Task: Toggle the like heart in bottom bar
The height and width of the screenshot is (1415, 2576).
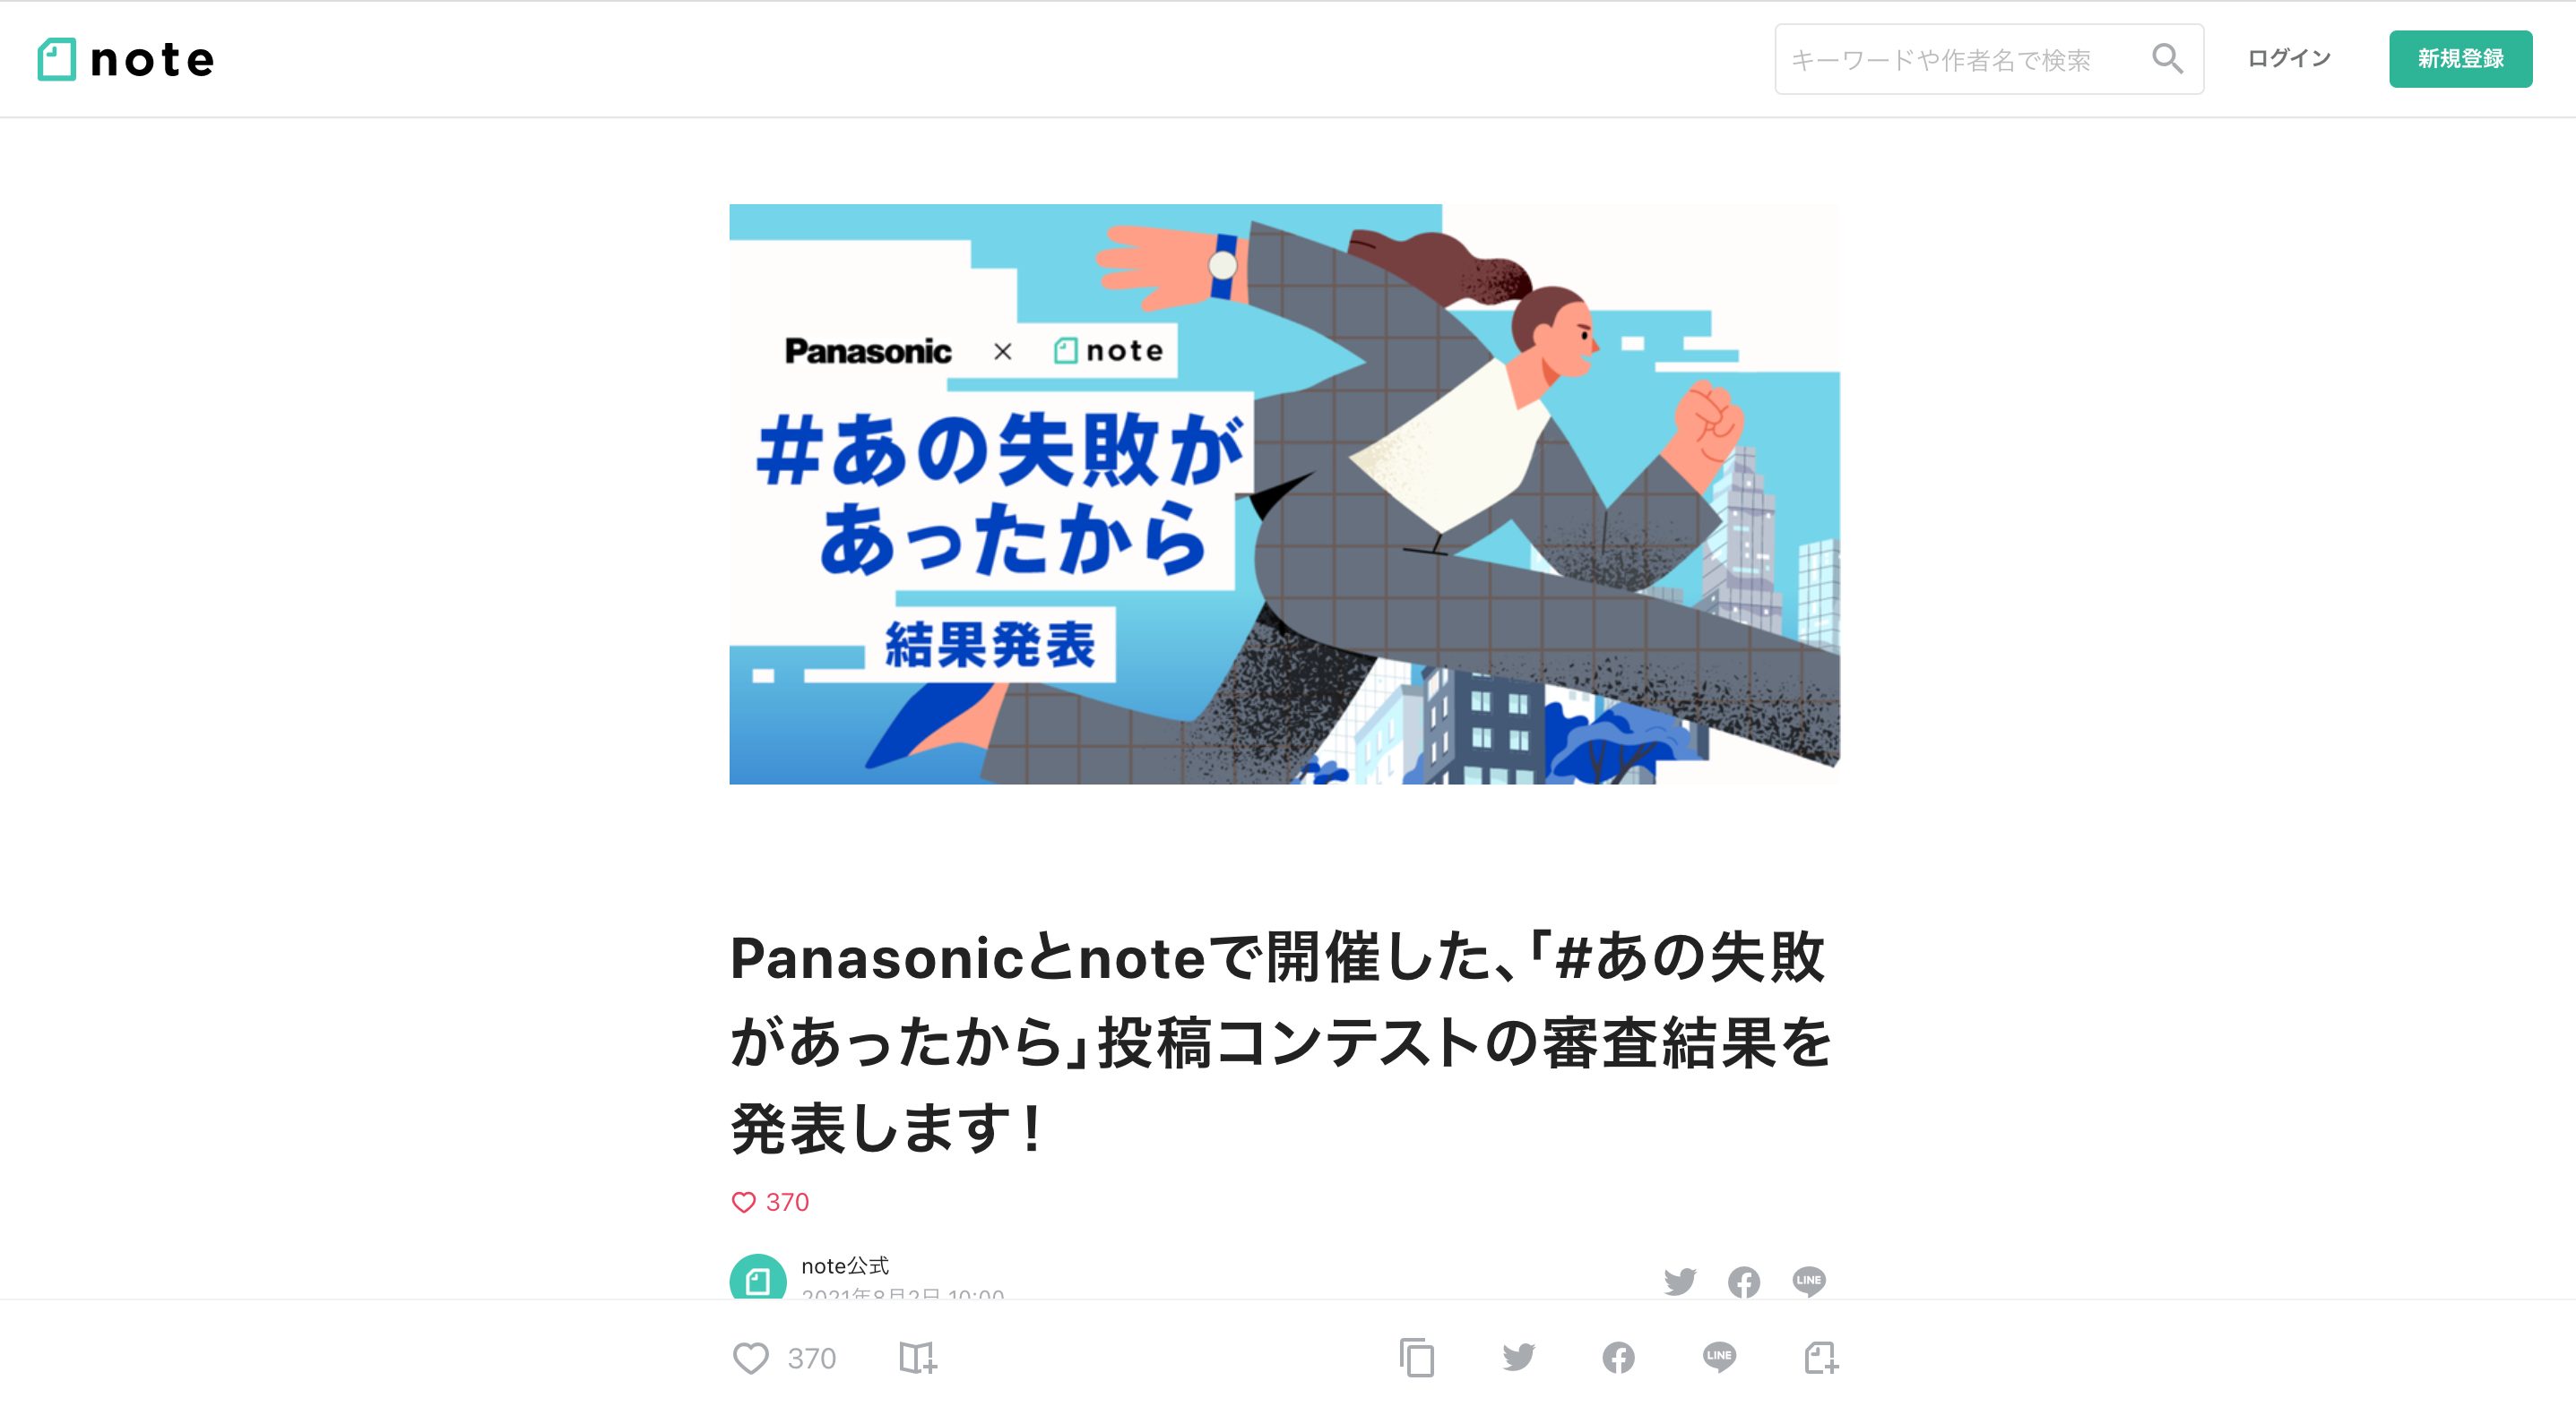Action: (751, 1358)
